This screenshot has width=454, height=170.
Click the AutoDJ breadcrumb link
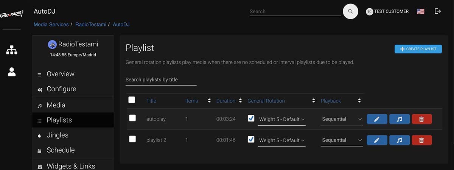pos(121,25)
